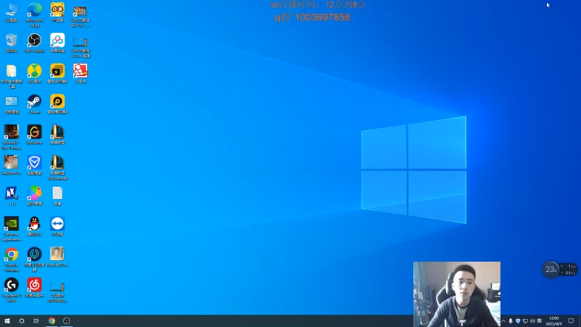Select the yellow folder on the desktop
This screenshot has width=581, height=327.
[12, 76]
